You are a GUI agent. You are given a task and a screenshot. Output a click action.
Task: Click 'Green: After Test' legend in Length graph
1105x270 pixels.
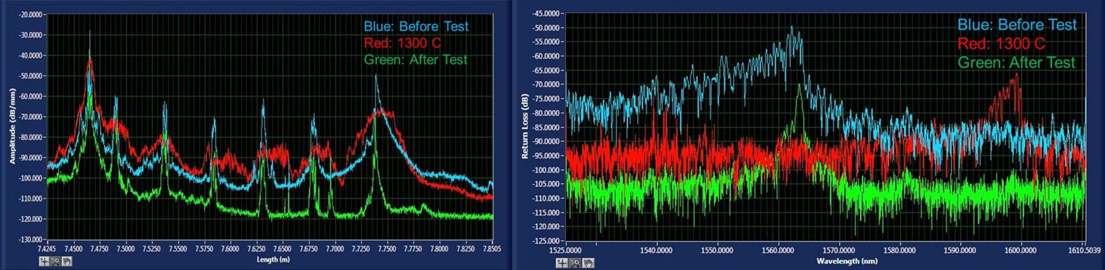[x=415, y=60]
